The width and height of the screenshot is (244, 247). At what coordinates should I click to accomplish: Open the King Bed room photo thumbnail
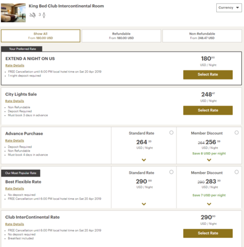(x=13, y=12)
